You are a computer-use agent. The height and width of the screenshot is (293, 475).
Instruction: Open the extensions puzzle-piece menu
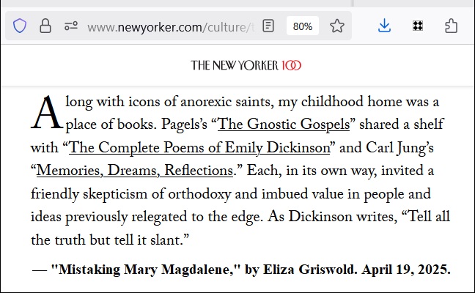click(x=452, y=26)
